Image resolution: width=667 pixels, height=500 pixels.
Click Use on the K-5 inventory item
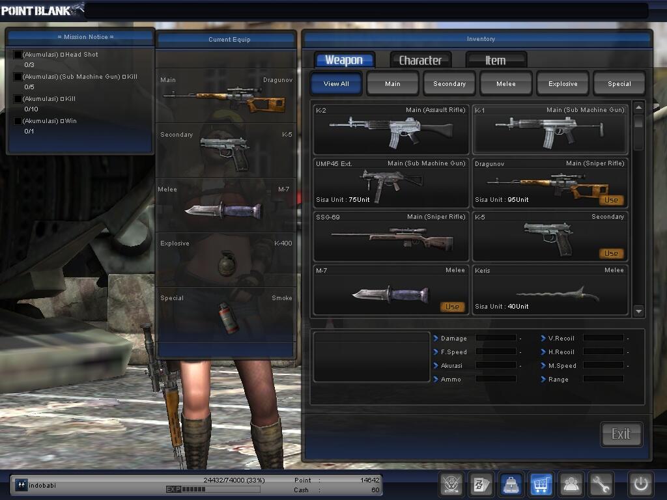coord(611,253)
